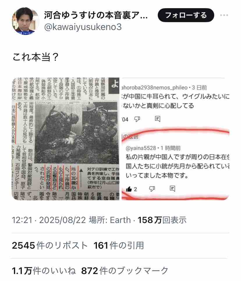Click the 158万回表示 view count
The width and height of the screenshot is (241, 281).
point(162,220)
